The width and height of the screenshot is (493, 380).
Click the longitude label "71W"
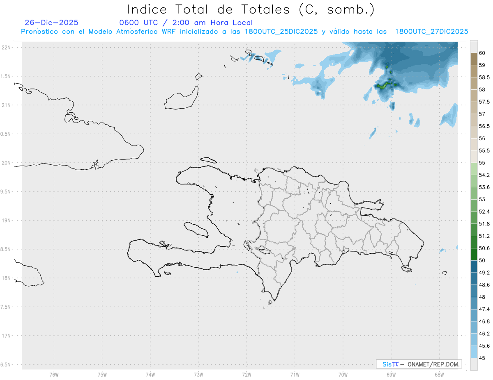[x=295, y=374]
